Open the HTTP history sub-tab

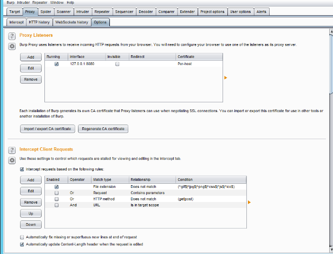(39, 22)
